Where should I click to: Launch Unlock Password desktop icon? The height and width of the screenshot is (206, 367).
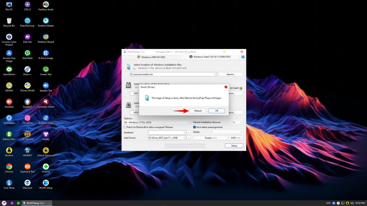coord(46,152)
